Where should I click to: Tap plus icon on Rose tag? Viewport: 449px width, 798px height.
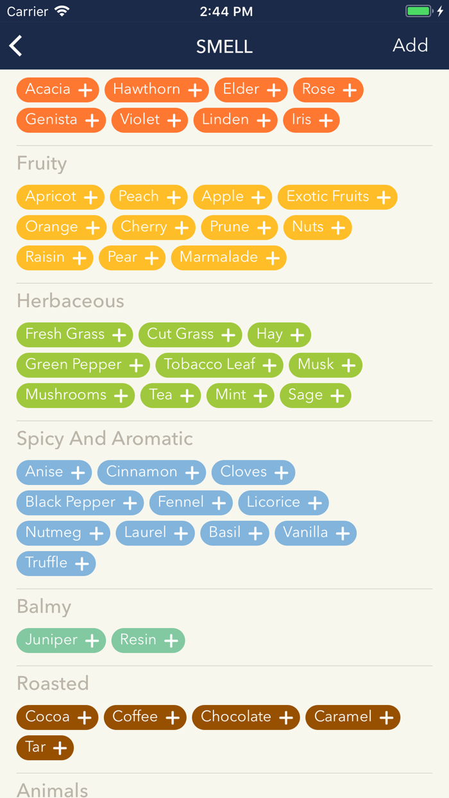pos(350,90)
